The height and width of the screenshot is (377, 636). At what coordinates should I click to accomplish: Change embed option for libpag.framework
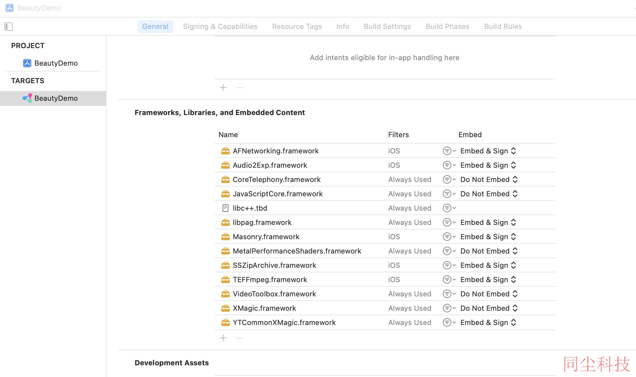point(488,222)
